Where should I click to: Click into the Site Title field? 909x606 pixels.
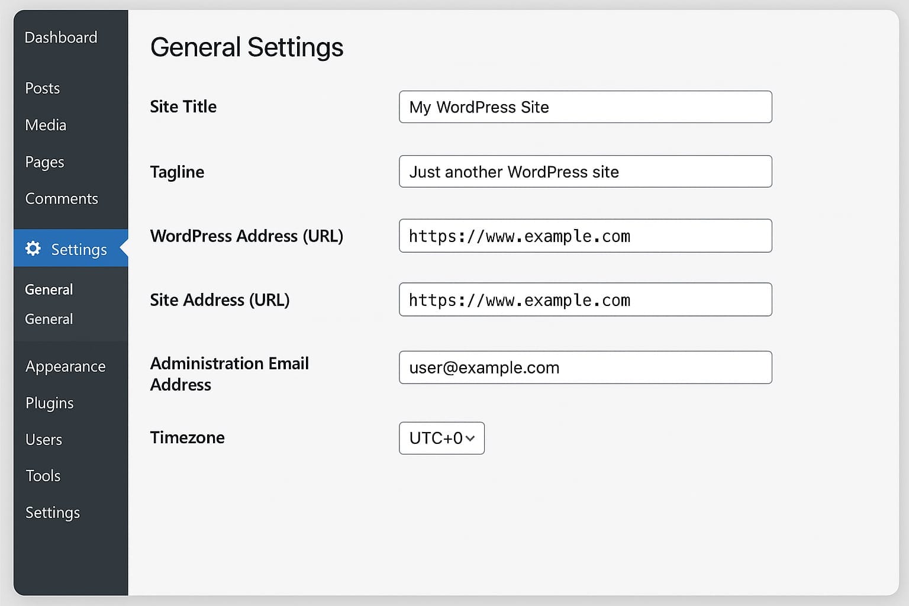(x=585, y=107)
